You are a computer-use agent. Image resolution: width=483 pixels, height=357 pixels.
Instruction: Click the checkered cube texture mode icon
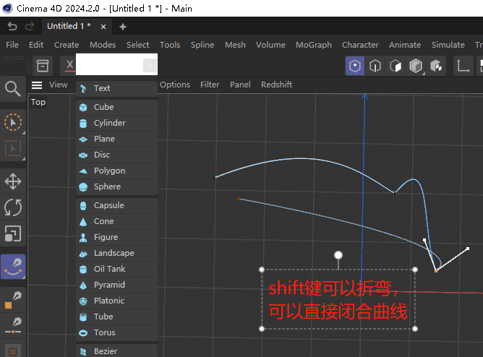436,66
